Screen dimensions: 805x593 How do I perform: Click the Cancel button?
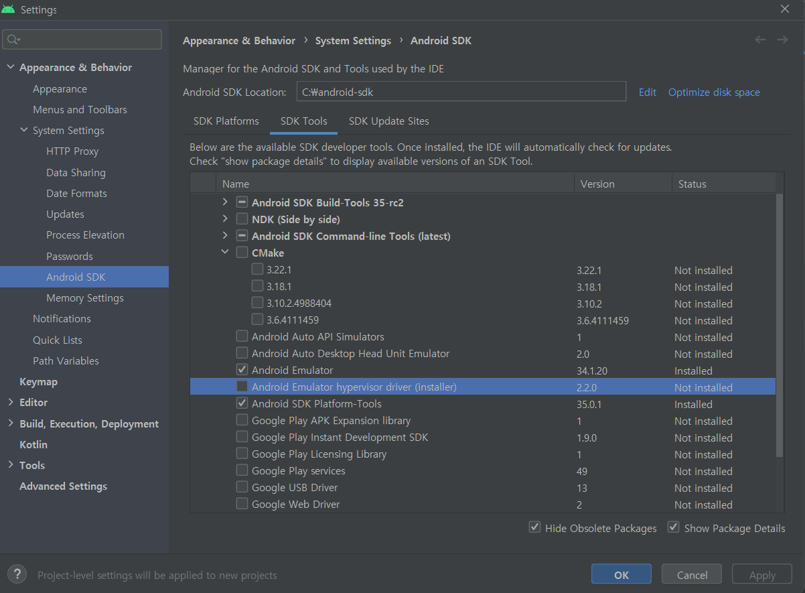click(692, 574)
